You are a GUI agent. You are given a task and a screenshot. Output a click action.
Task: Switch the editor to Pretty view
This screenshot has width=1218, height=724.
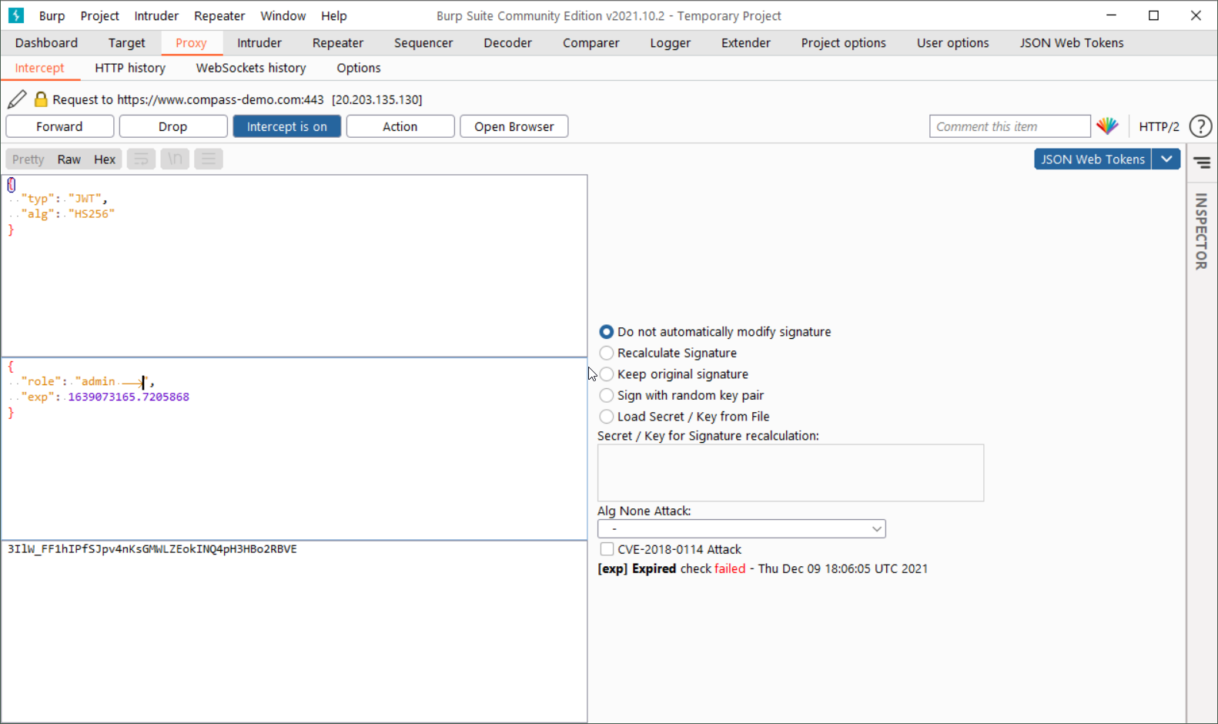(28, 159)
